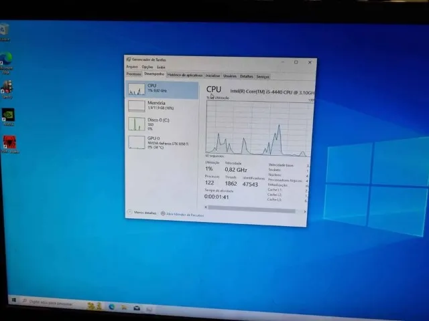Collapse with Menos detalhes button
Screen dimensions: 429x321
(x=141, y=213)
